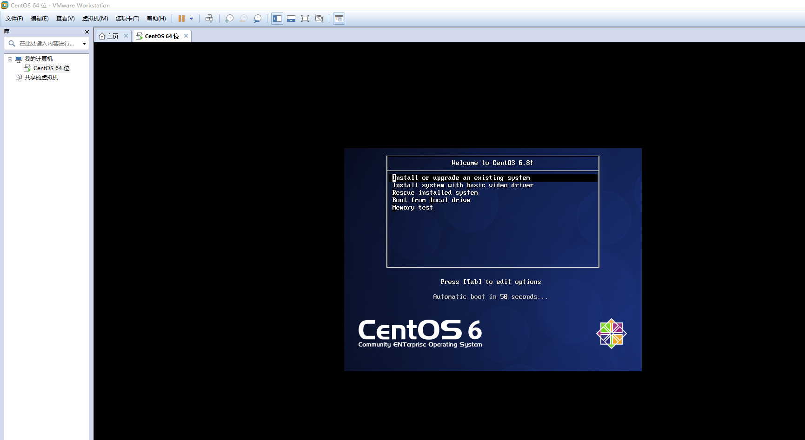Enter full screen mode icon
The image size is (805, 440).
[305, 19]
